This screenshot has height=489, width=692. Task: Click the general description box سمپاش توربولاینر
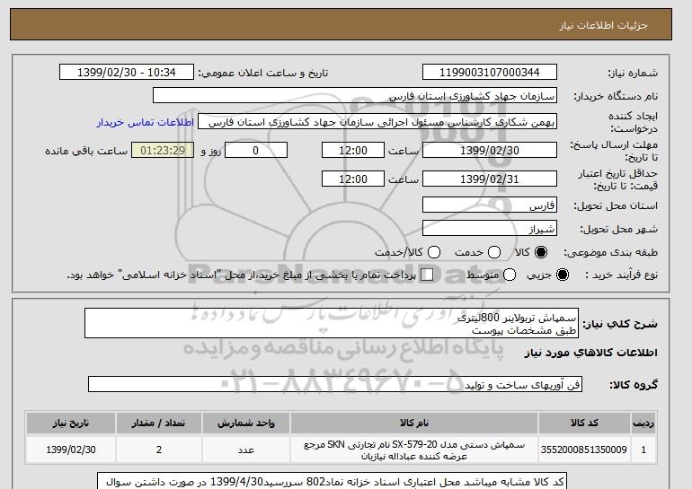point(332,323)
